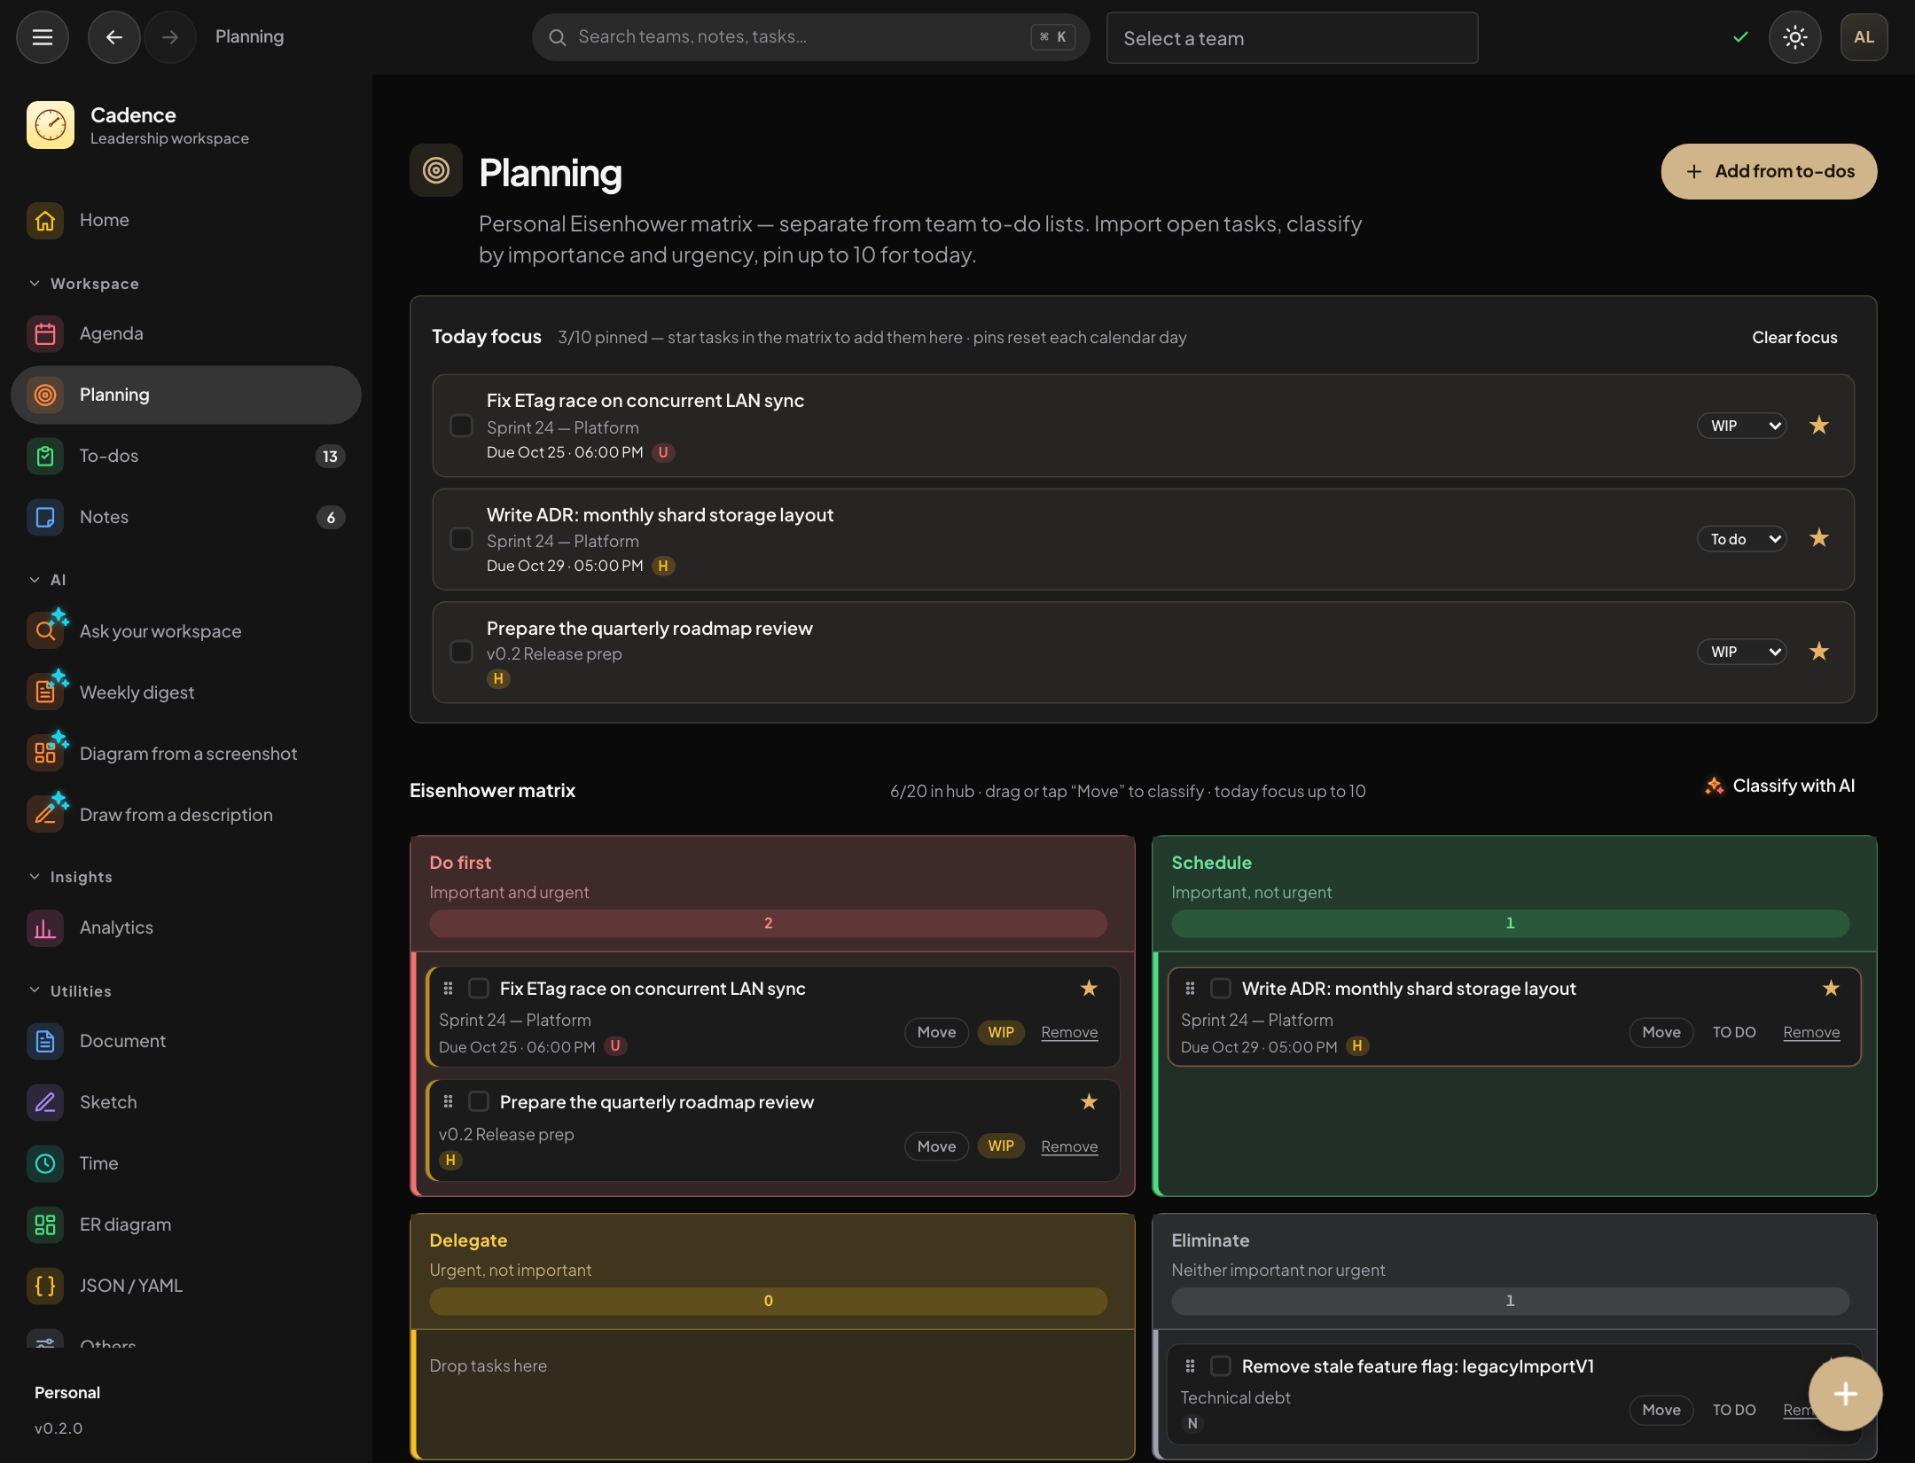Screen dimensions: 1915x1463
Task: Check Fix ETag task in Today focus
Action: tap(462, 426)
